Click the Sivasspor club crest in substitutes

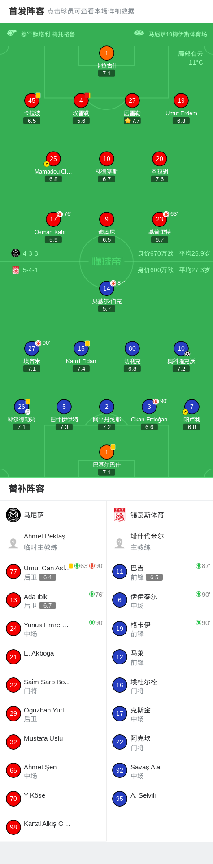(120, 515)
